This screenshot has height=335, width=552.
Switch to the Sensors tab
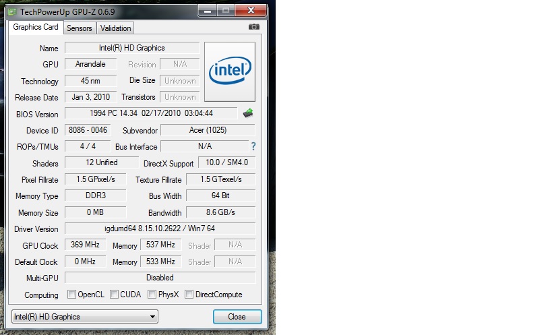click(x=80, y=28)
